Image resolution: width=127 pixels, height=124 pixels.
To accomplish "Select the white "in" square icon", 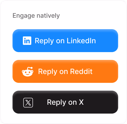I will click(27, 41).
